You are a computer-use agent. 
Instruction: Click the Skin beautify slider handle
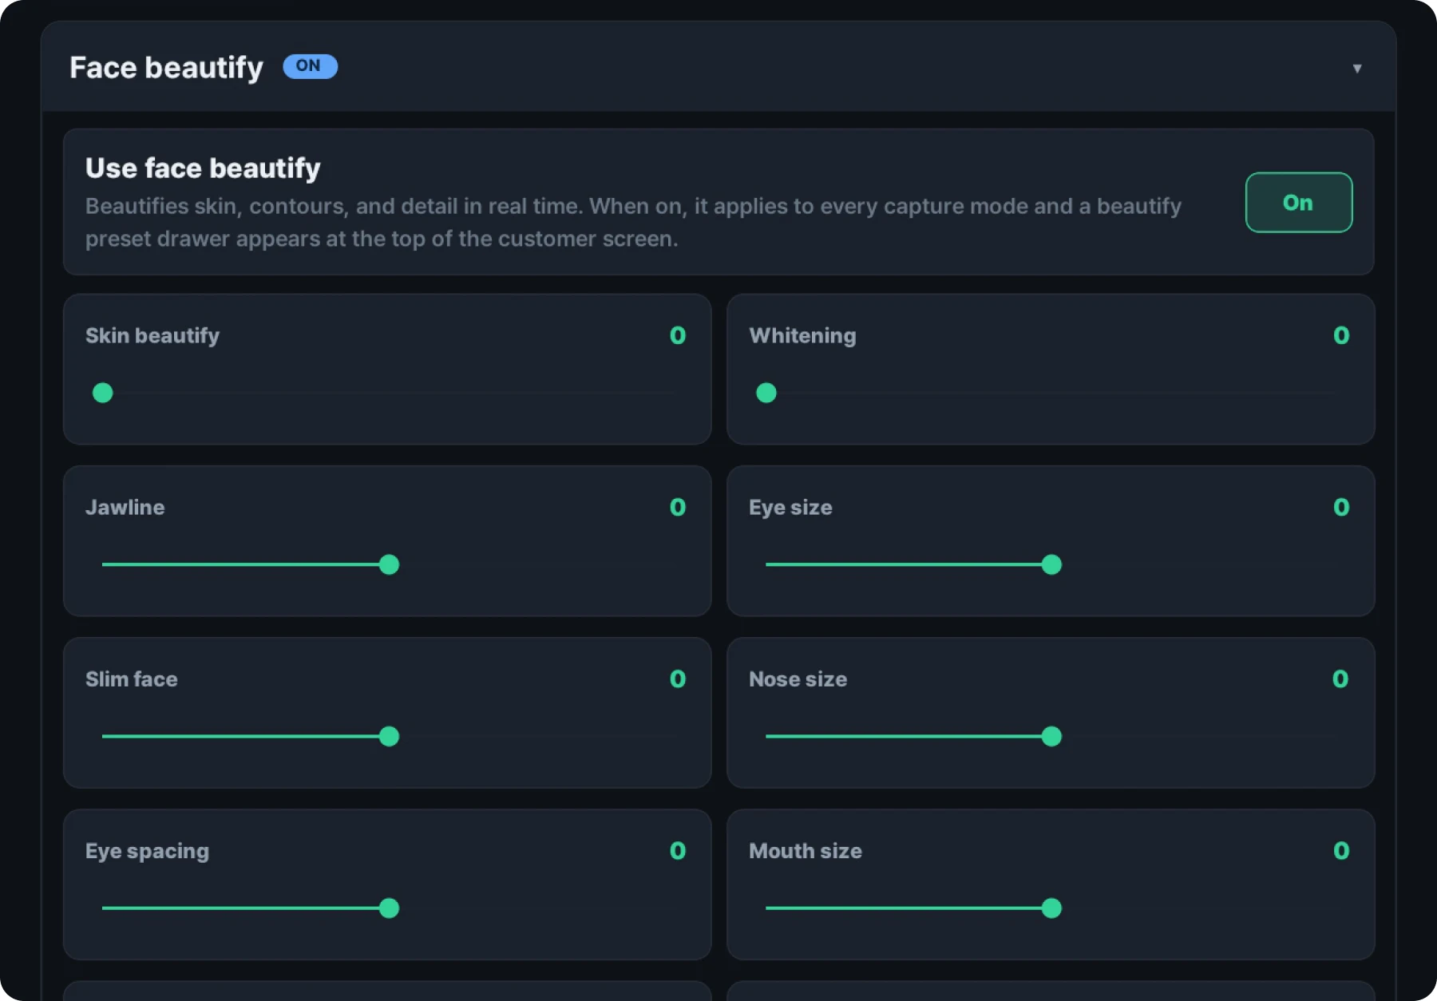pyautogui.click(x=103, y=393)
